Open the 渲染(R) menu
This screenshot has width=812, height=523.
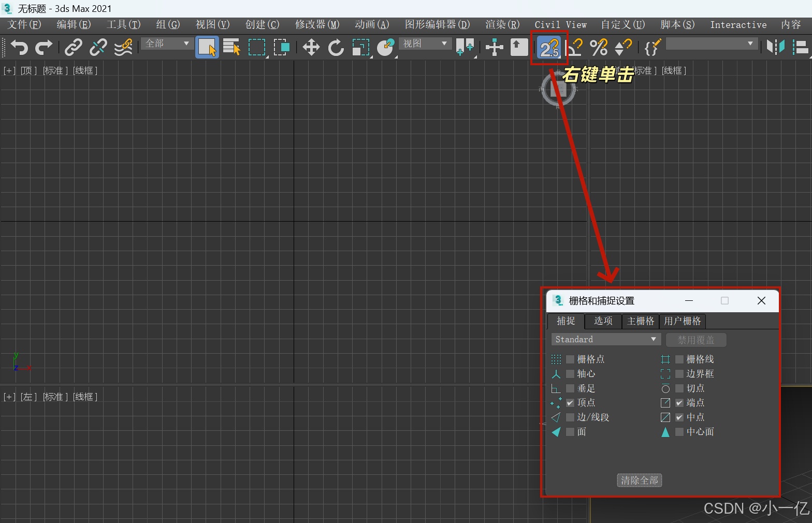click(x=502, y=24)
